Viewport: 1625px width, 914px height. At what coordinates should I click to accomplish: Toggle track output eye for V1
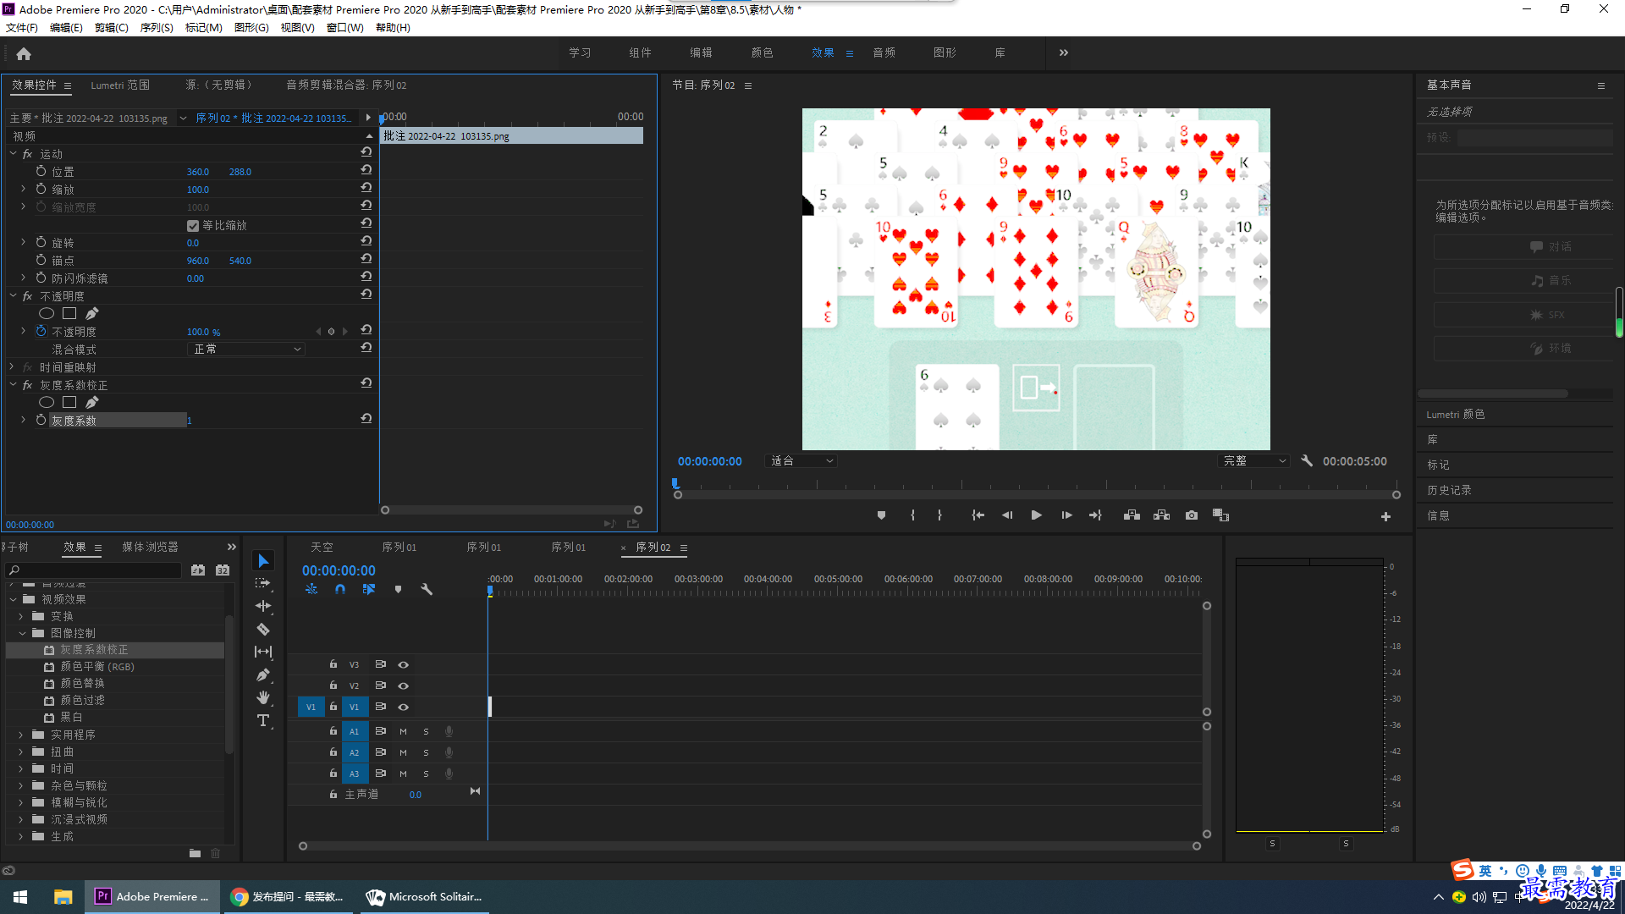[404, 707]
